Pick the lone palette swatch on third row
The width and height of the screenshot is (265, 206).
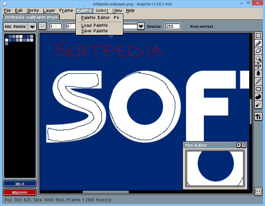pyautogui.click(x=7, y=43)
